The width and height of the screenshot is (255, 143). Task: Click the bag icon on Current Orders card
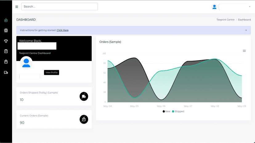[84, 119]
